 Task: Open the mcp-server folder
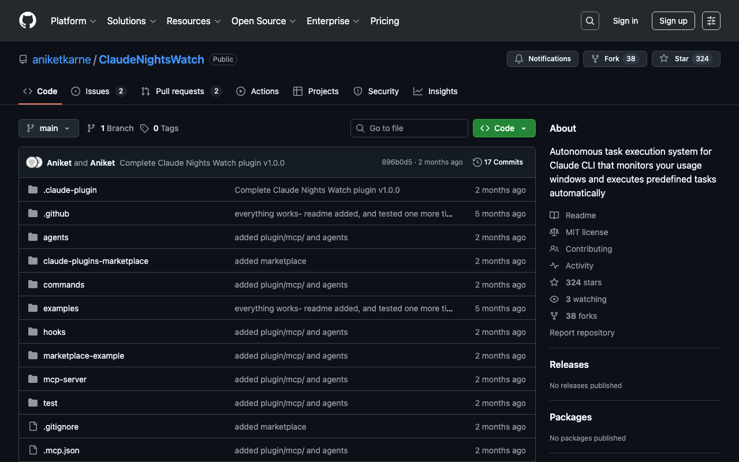point(65,379)
